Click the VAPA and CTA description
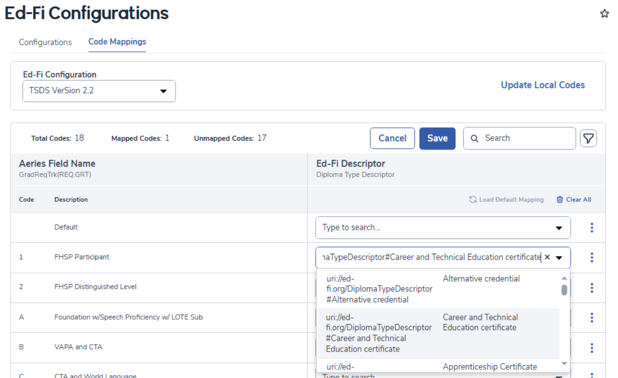 [x=78, y=347]
